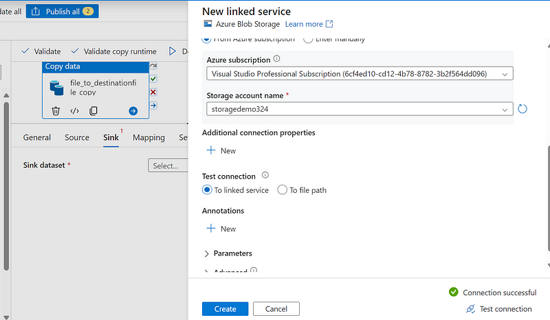
Task: Refresh the storage account list
Action: pos(522,109)
